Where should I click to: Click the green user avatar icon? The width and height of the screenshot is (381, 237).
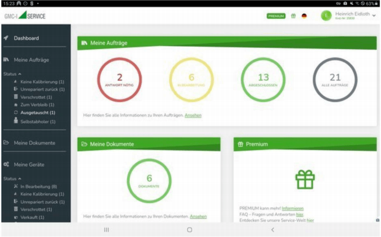click(326, 16)
